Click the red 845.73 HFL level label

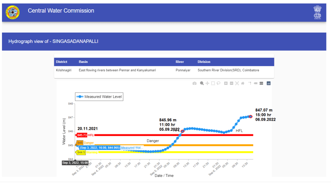click(82, 135)
